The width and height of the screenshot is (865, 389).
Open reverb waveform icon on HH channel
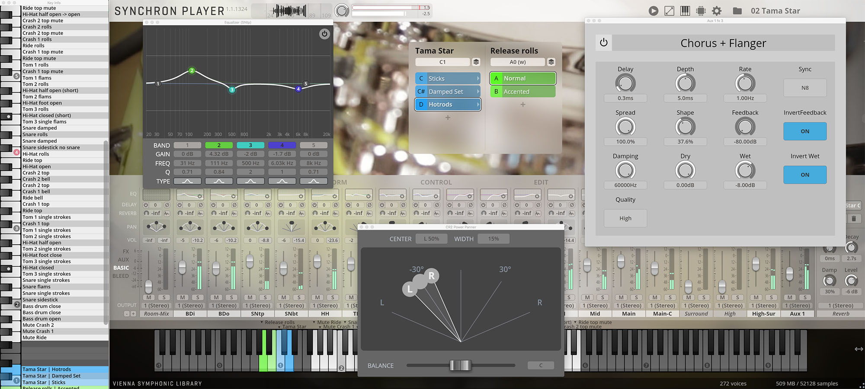coord(335,213)
